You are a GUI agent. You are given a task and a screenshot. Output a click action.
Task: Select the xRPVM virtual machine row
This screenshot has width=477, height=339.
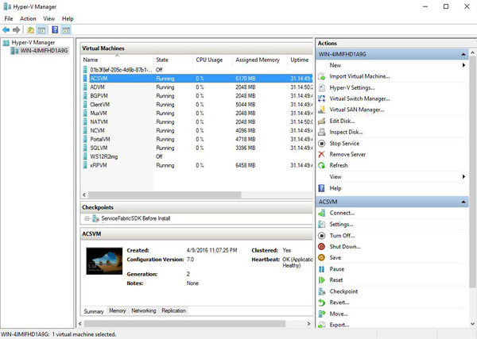coord(197,166)
